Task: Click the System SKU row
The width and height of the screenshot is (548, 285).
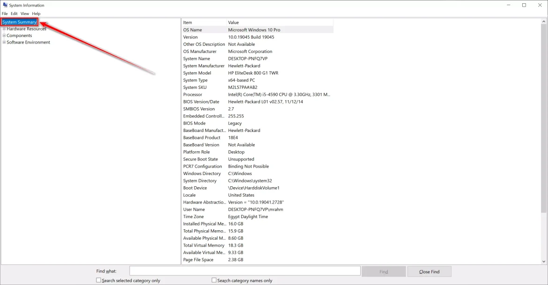Action: [258, 88]
